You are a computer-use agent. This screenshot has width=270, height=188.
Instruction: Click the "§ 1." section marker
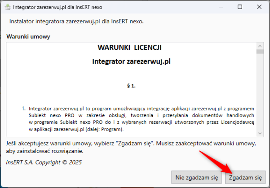[131, 86]
